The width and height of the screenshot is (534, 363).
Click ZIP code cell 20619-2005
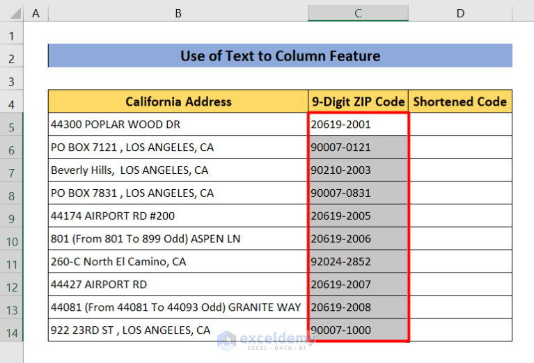tap(359, 216)
